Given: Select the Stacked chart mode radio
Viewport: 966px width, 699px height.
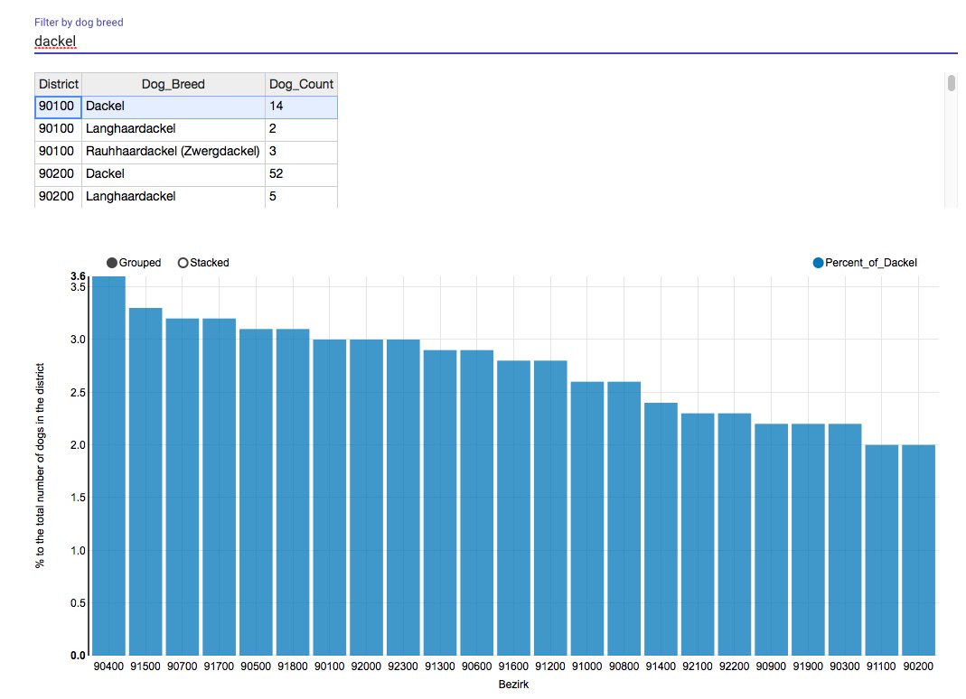Looking at the screenshot, I should click(183, 263).
